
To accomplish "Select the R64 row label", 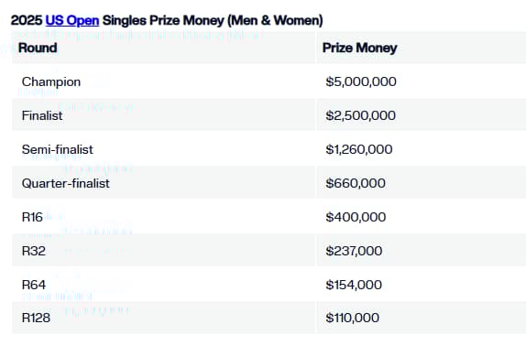I will [34, 285].
